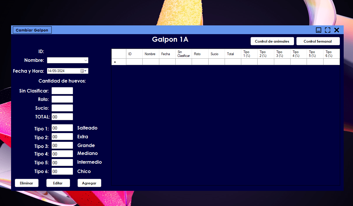Click the calendar icon in date picker
This screenshot has height=206, width=353.
82,71
